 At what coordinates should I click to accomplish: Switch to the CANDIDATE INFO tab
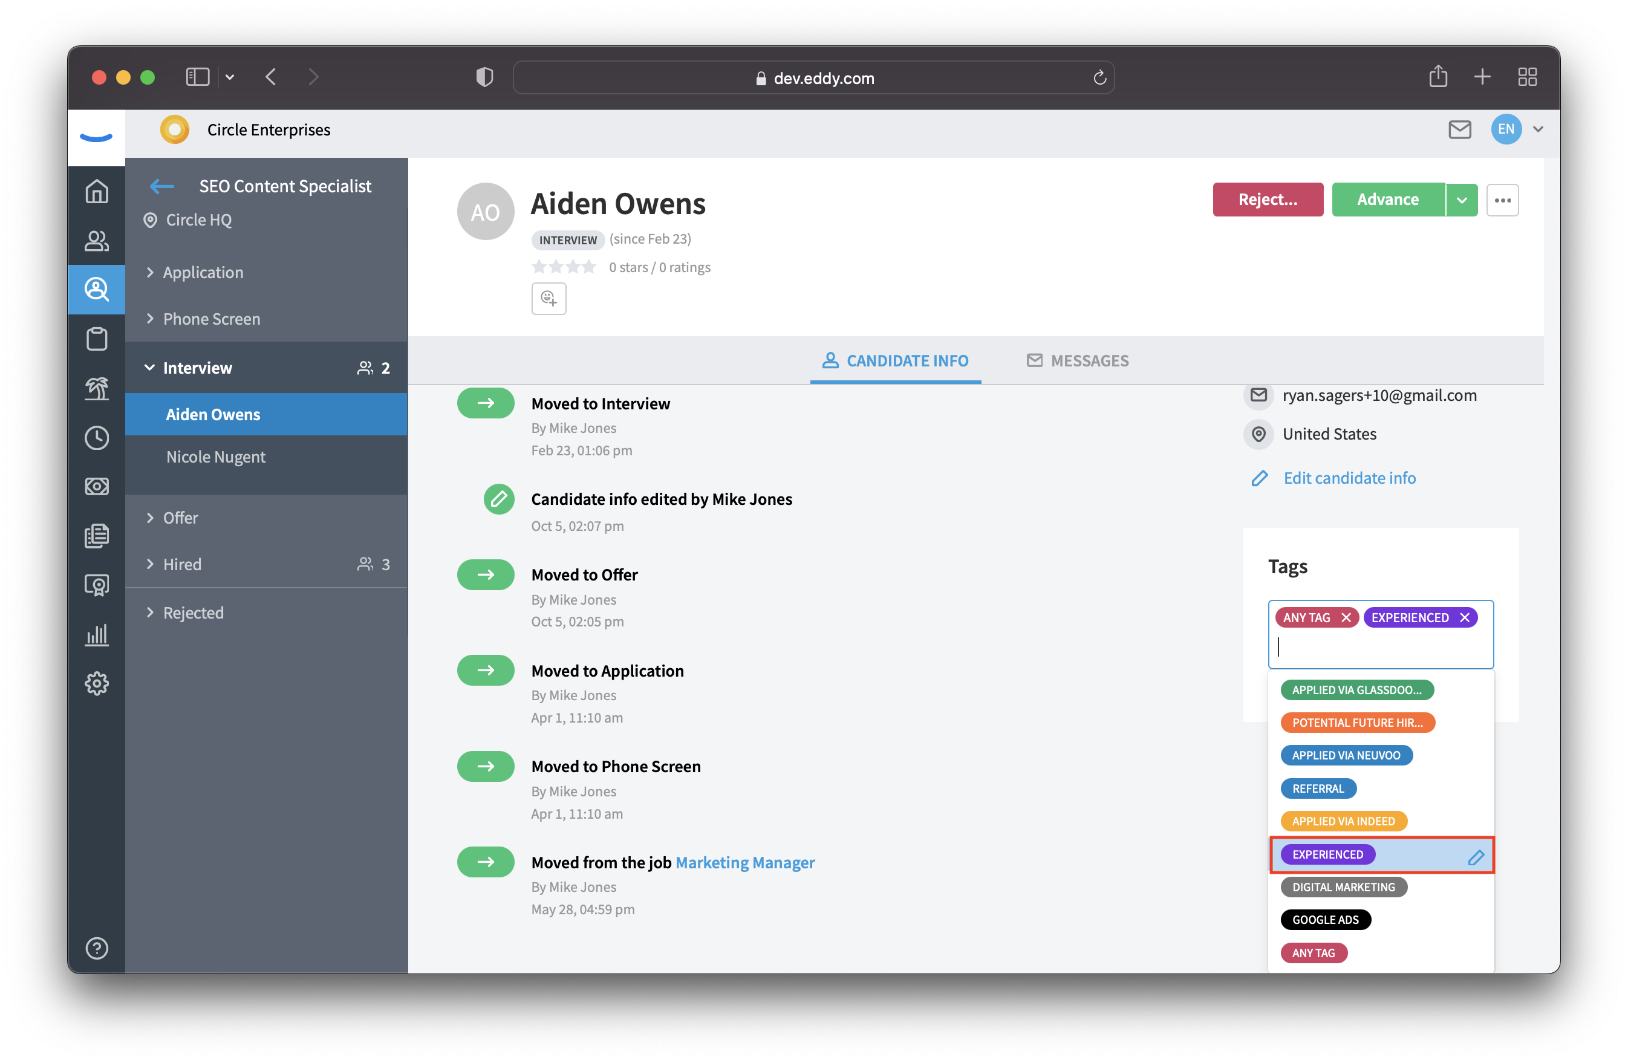click(894, 360)
